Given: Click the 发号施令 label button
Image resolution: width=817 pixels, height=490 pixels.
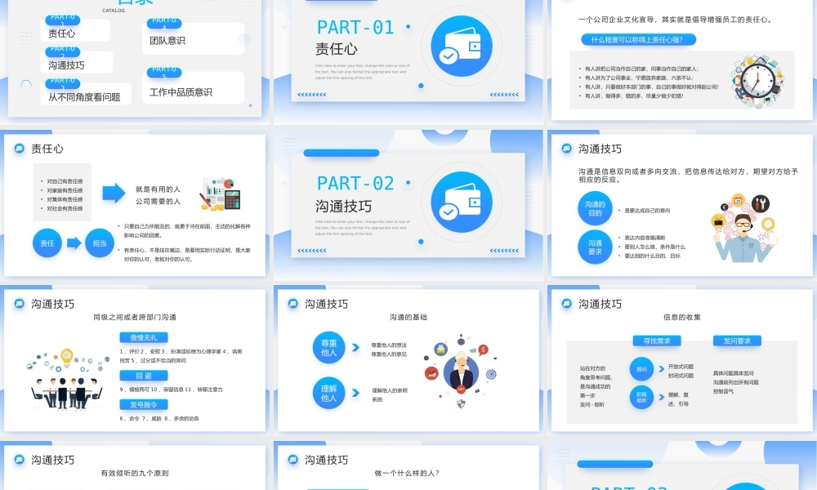Looking at the screenshot, I should 144,404.
